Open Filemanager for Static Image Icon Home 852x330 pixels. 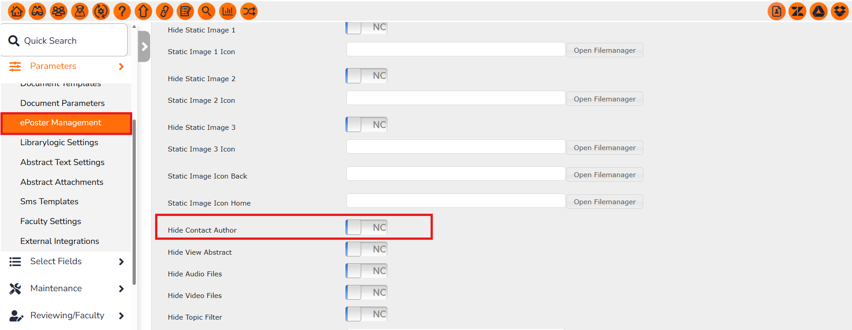pos(604,202)
